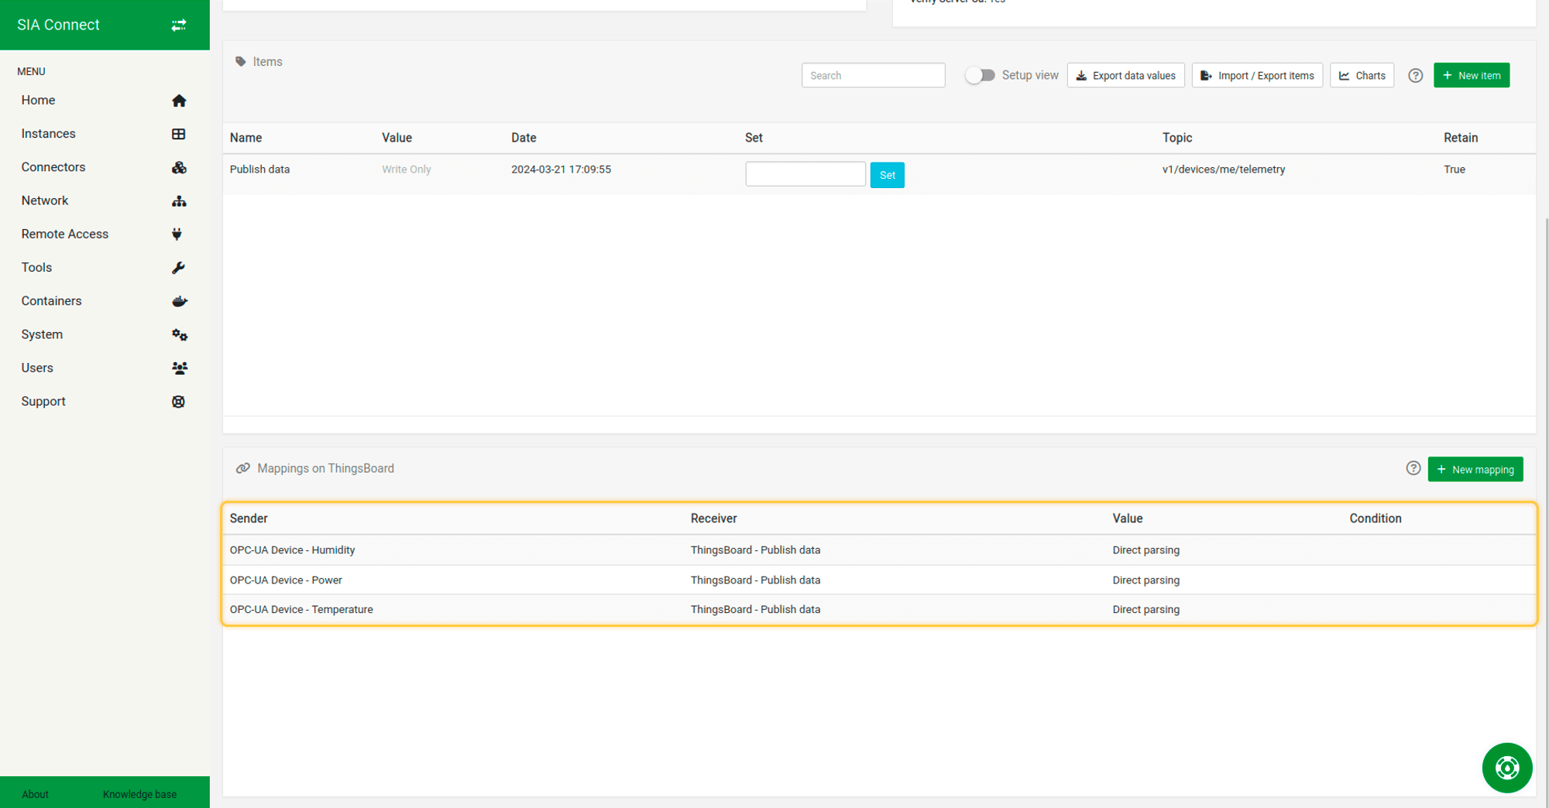Screen dimensions: 1549x808
Task: Open help for Mappings on ThingsBoard
Action: click(x=1413, y=468)
